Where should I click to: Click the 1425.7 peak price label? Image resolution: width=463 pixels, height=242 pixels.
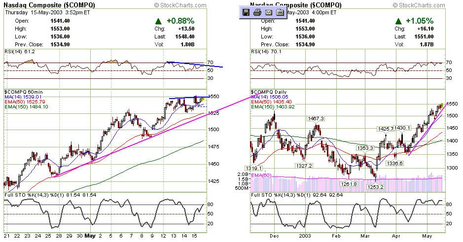(x=386, y=129)
